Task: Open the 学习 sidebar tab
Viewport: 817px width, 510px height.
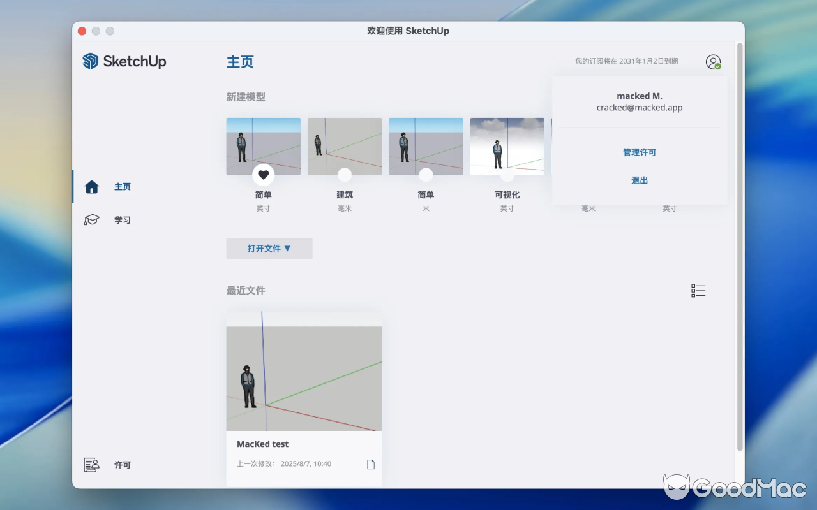Action: (x=123, y=220)
